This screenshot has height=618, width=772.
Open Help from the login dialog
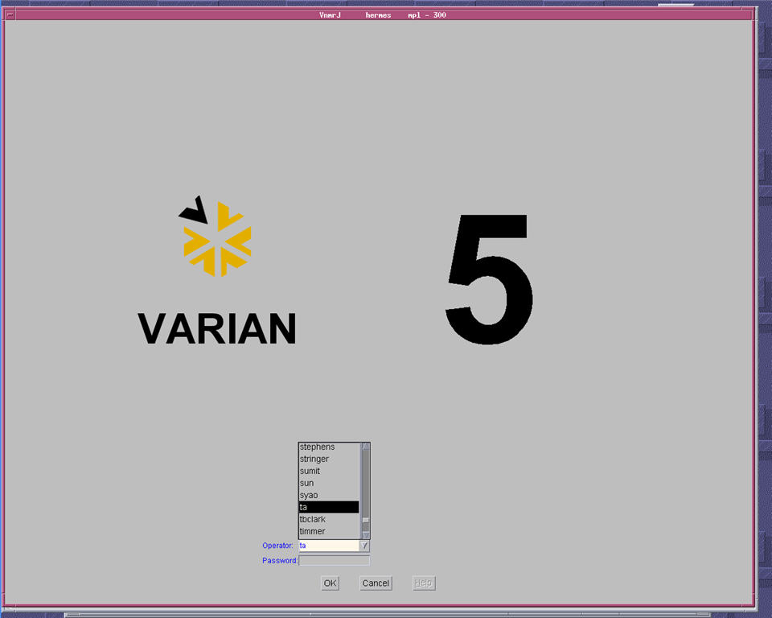click(424, 583)
